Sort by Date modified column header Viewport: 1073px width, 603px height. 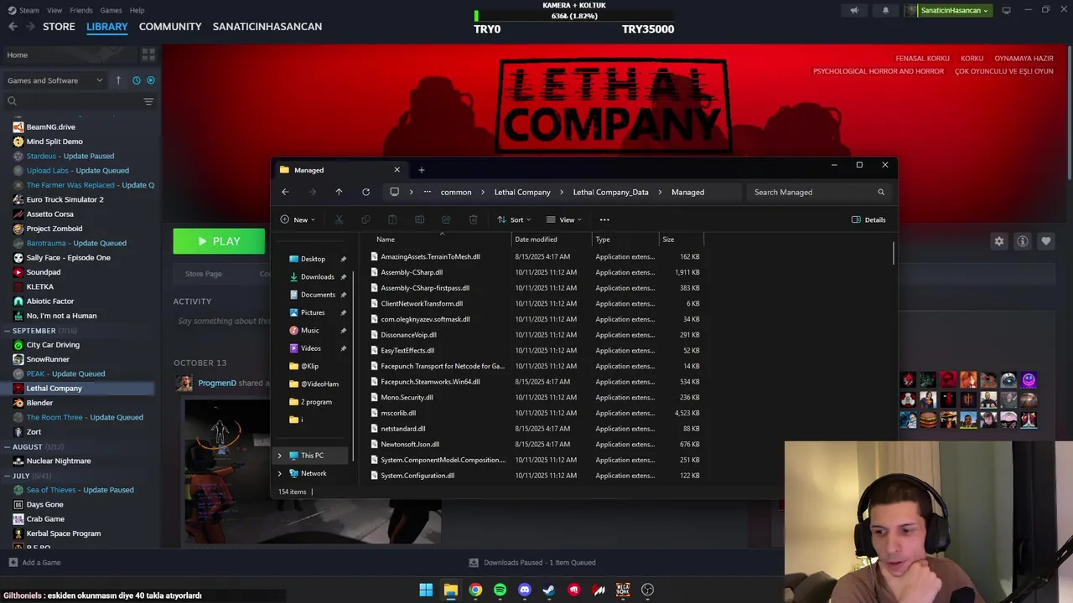tap(536, 240)
